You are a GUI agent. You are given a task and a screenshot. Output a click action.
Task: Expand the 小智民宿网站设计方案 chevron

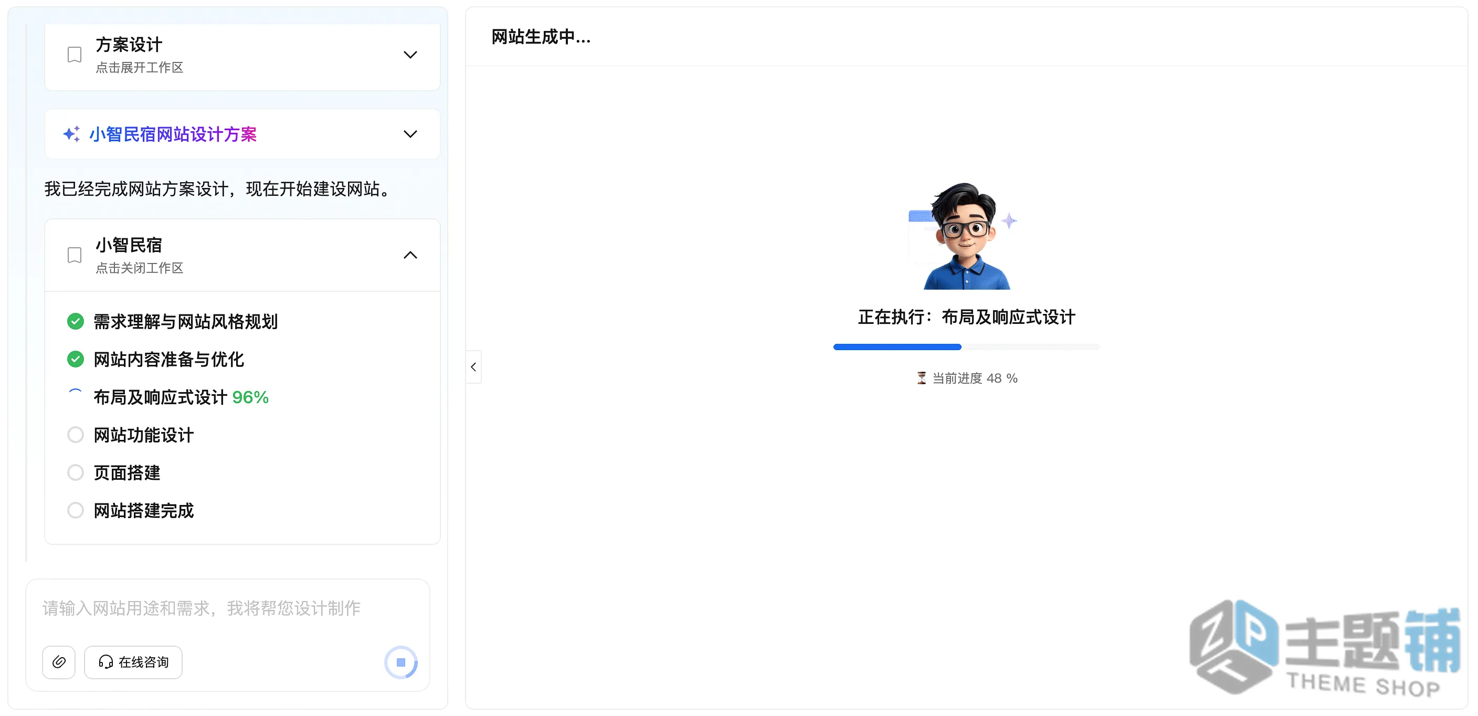[410, 134]
